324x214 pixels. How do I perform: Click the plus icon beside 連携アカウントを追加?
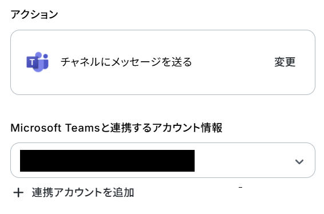18,193
